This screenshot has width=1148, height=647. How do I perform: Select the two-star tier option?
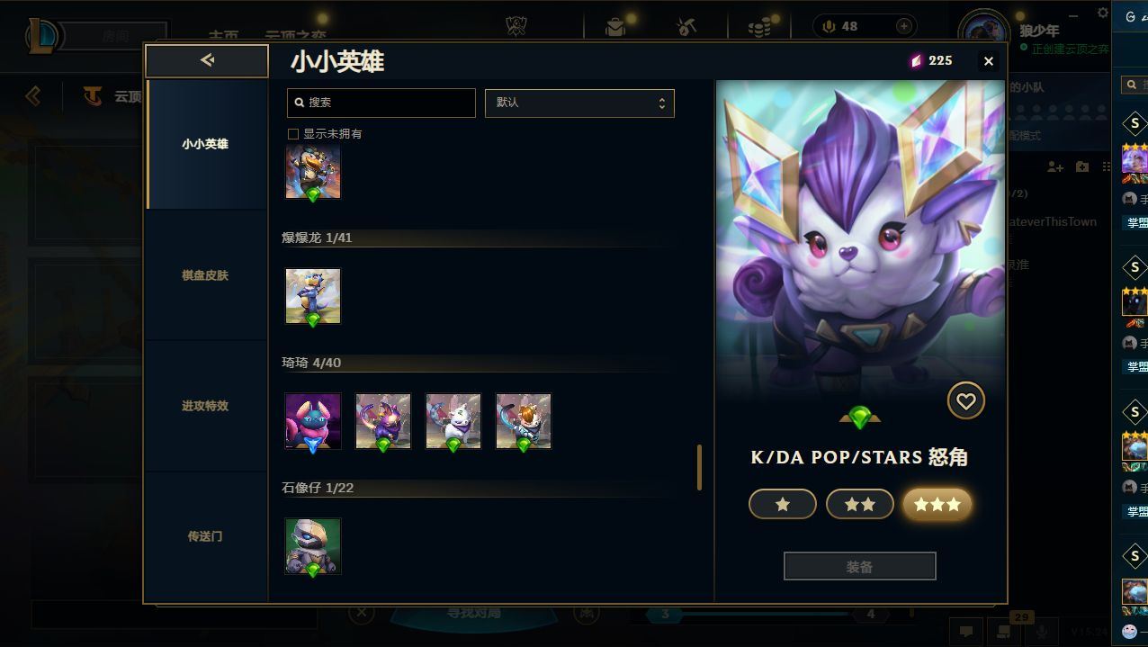(x=859, y=505)
